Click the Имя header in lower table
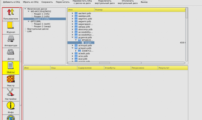202x120 pixels. coord(37,68)
